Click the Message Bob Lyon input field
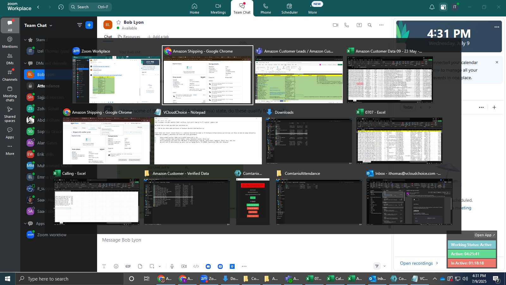The image size is (506, 285). click(x=244, y=240)
